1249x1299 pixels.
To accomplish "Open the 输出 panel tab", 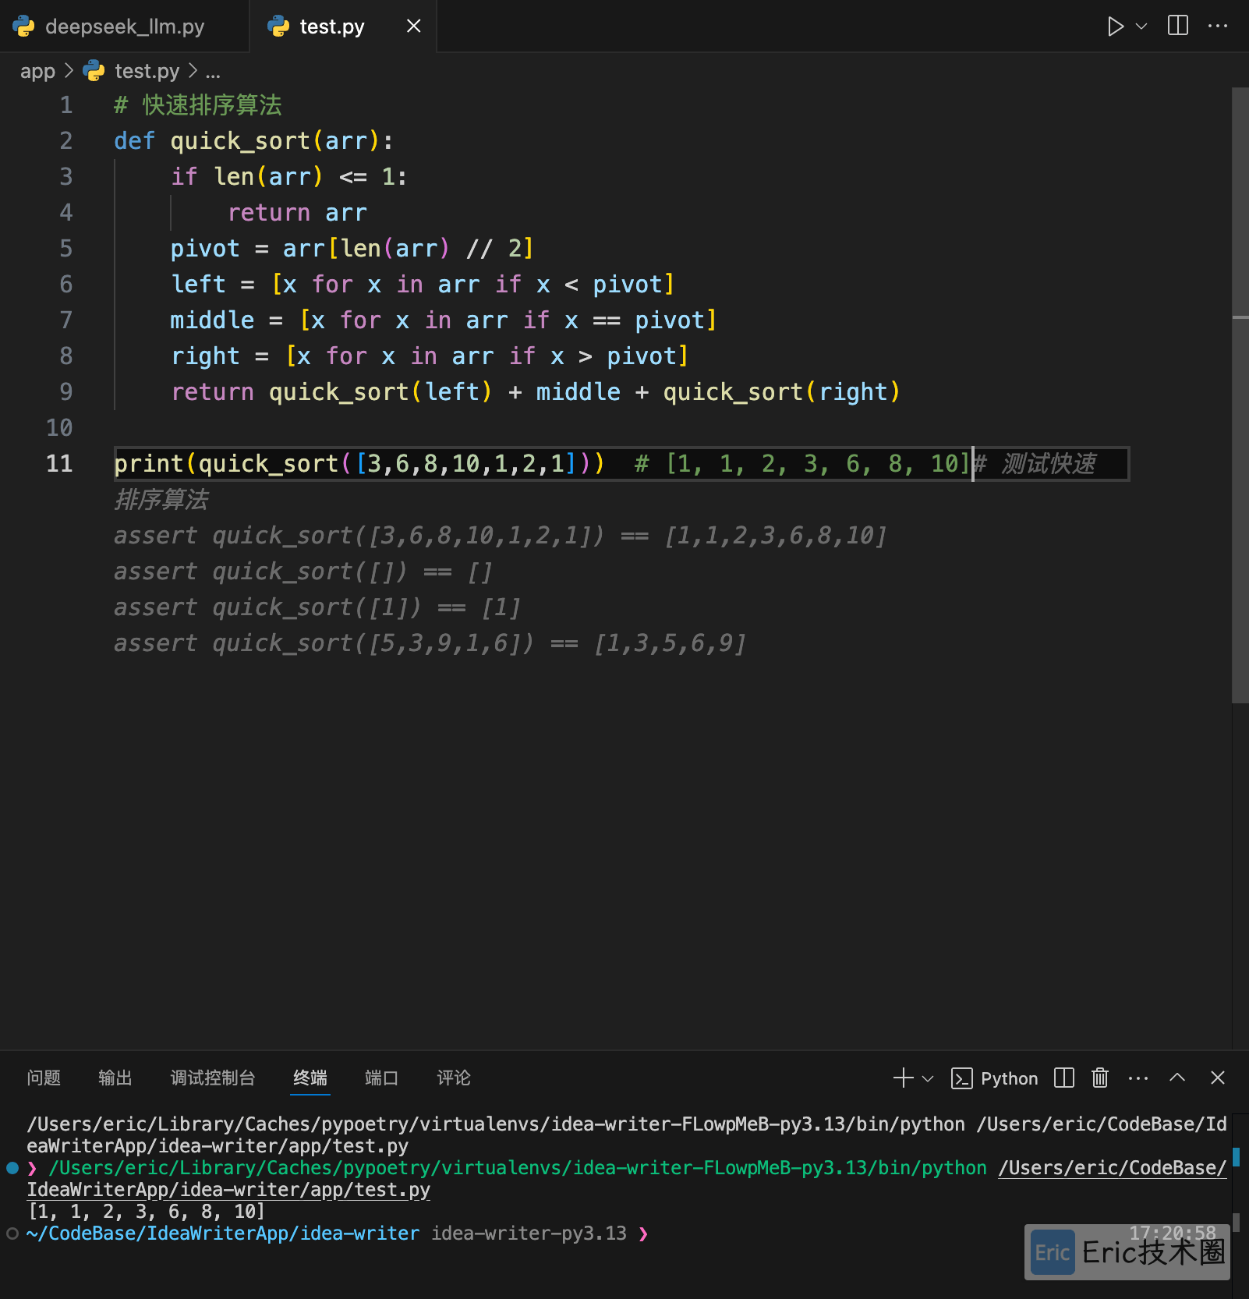I will (x=115, y=1078).
